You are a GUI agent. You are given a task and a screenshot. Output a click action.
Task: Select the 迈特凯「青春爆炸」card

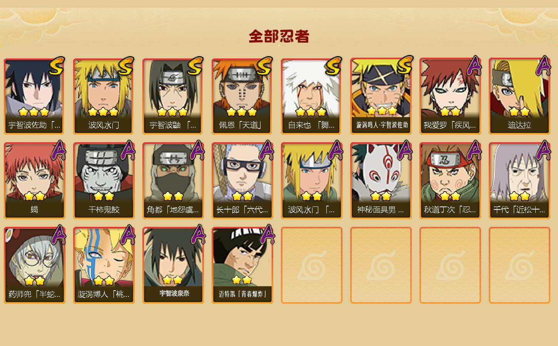click(242, 265)
